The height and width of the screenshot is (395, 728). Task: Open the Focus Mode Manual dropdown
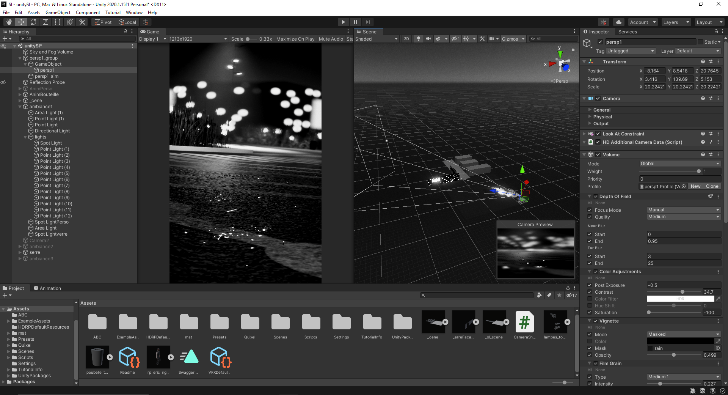point(684,210)
